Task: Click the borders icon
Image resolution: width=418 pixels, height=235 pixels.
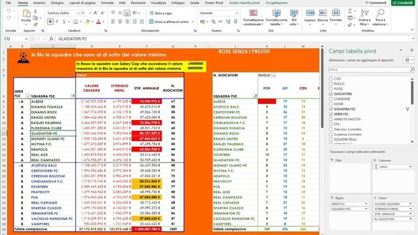Action: [76, 22]
